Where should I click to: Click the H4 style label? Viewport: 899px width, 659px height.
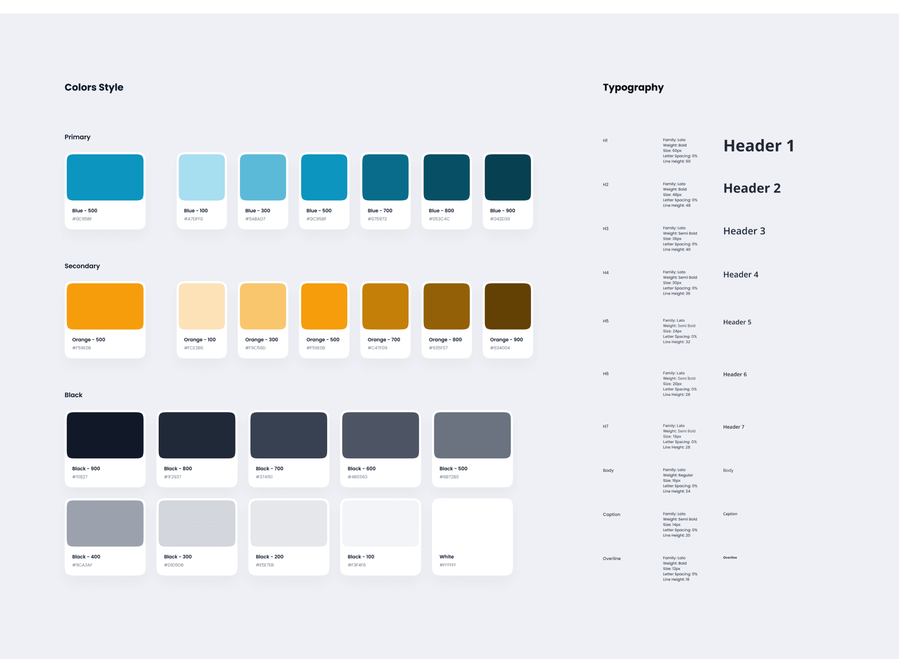[x=605, y=273]
